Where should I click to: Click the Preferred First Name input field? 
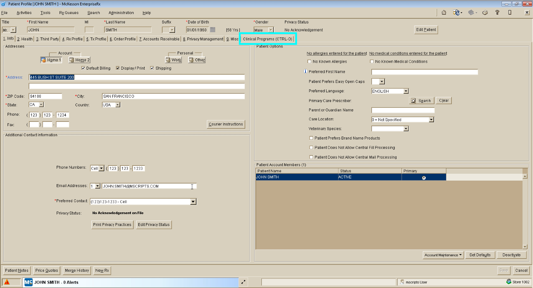point(425,72)
